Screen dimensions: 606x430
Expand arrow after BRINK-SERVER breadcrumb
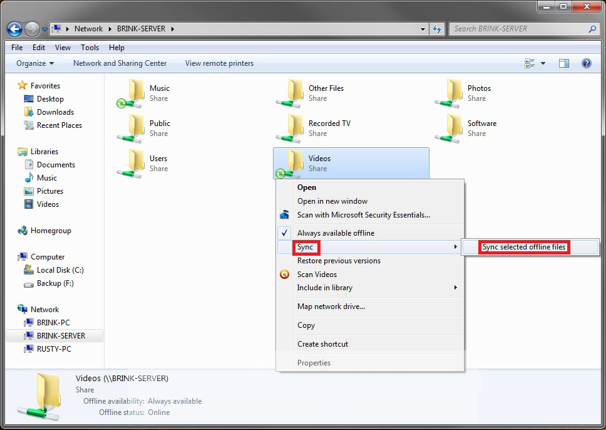pyautogui.click(x=172, y=29)
